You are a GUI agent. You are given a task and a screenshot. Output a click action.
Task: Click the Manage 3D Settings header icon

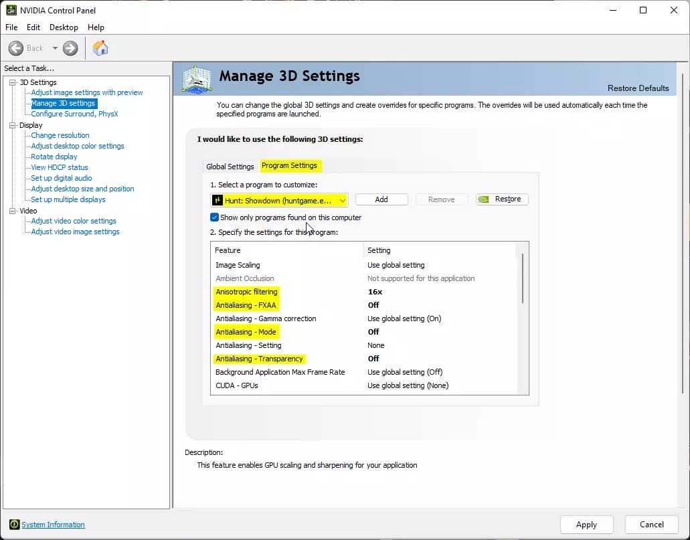coord(197,79)
